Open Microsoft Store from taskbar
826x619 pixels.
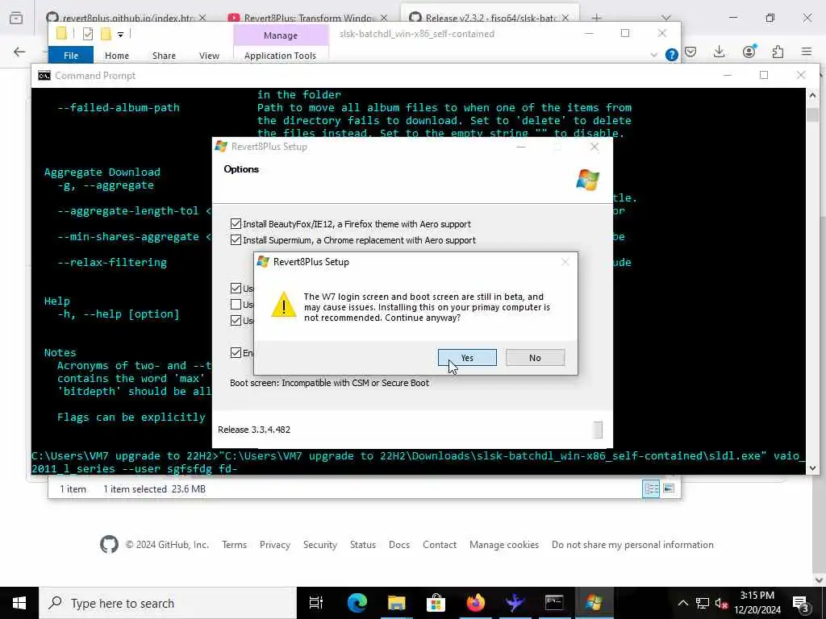(436, 603)
